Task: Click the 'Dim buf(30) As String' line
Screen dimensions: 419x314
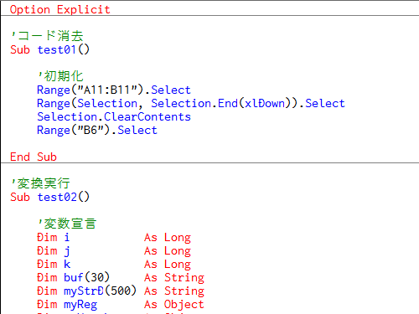Action: (x=121, y=277)
